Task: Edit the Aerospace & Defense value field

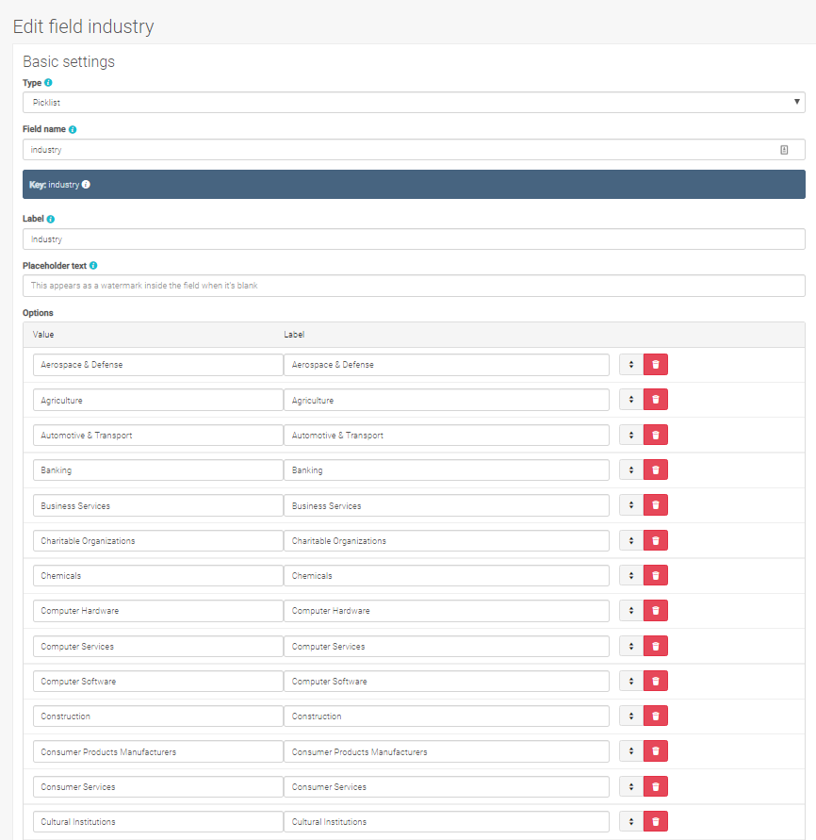Action: click(158, 365)
